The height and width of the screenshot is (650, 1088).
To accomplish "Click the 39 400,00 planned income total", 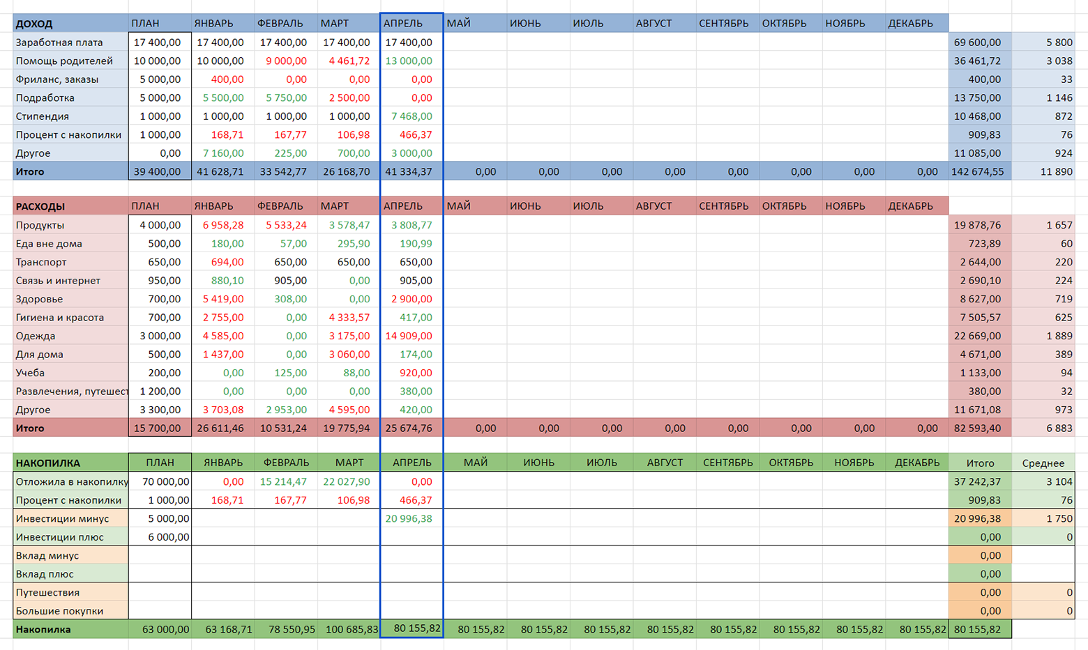I will pos(160,171).
